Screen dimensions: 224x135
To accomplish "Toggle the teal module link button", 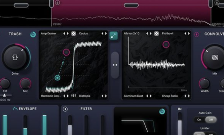I will tap(114, 36).
